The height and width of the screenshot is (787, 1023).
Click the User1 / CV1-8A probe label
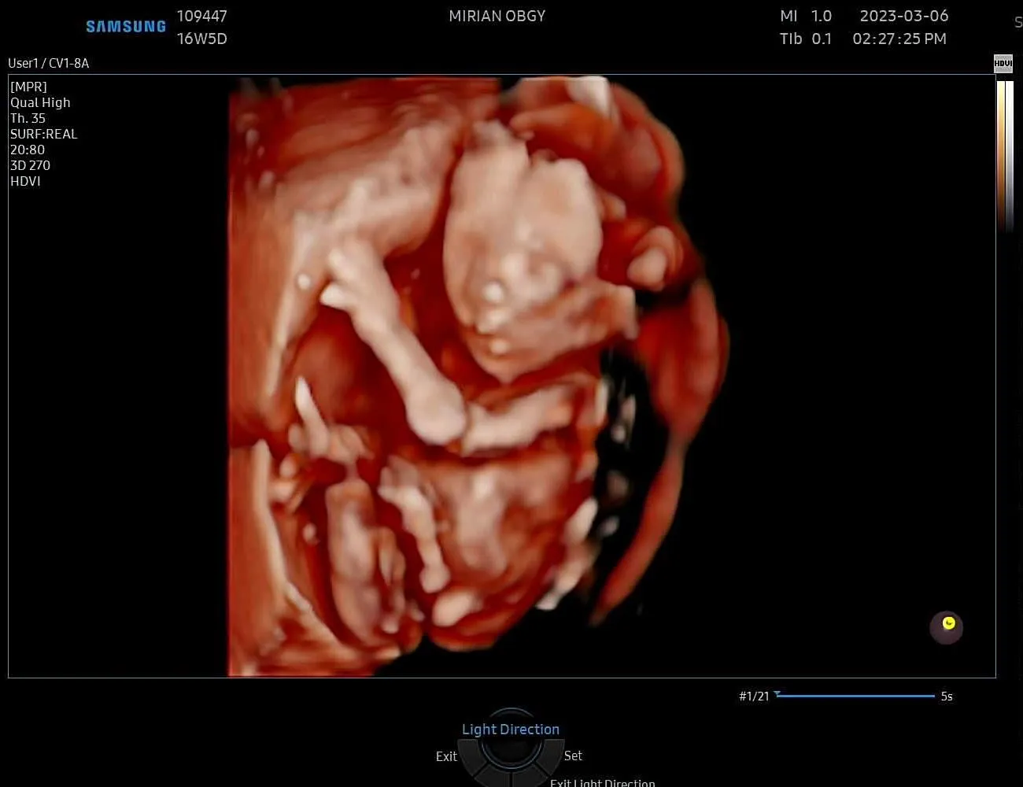tap(49, 63)
